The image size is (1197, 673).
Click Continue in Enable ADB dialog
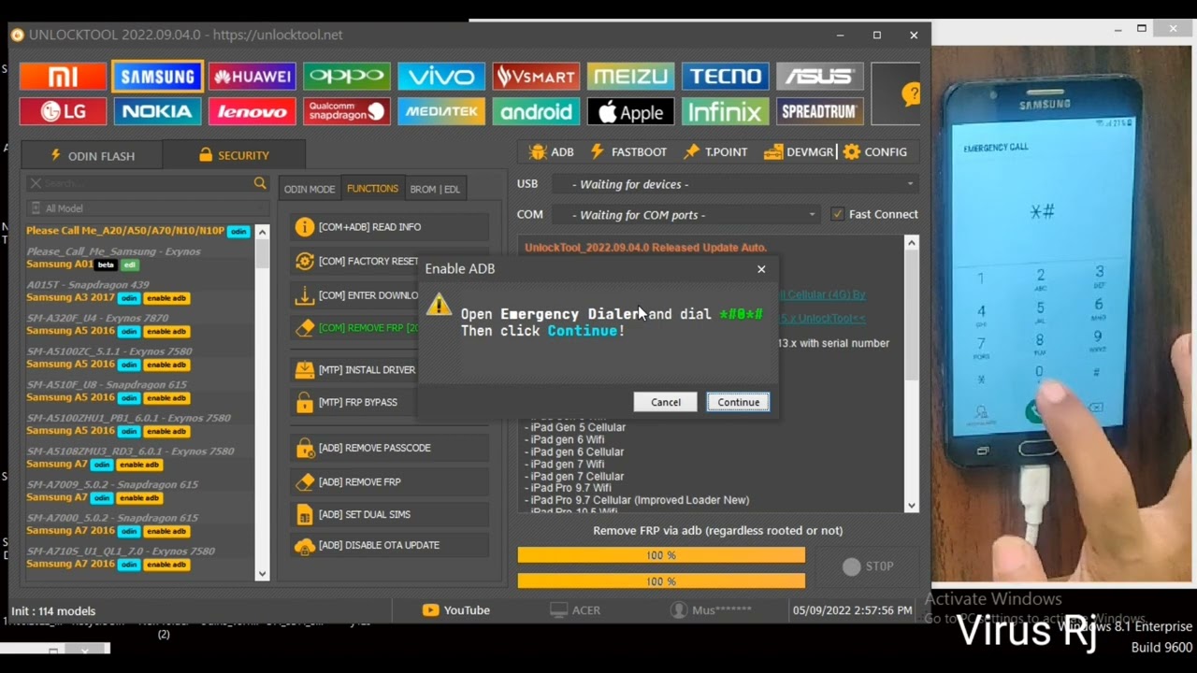click(738, 402)
